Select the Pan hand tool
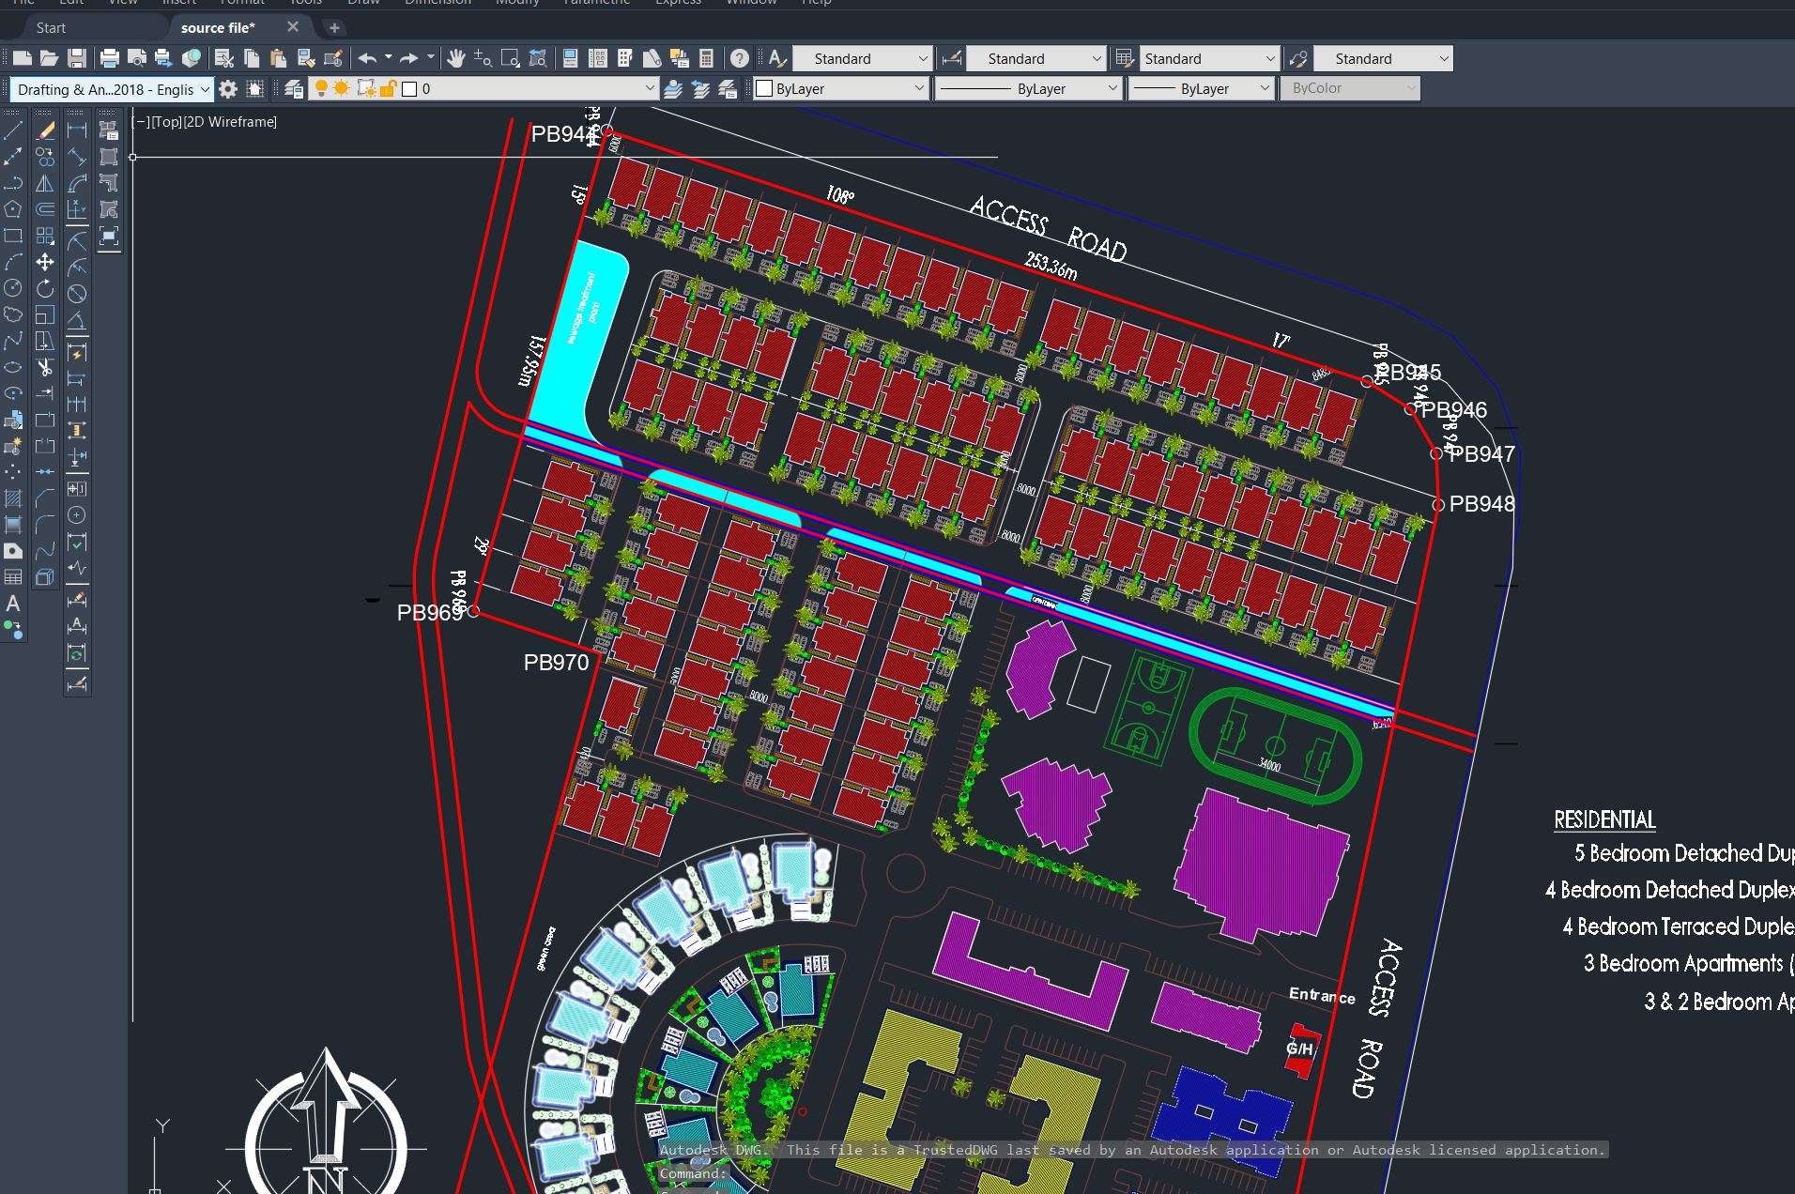Image resolution: width=1795 pixels, height=1194 pixels. tap(456, 58)
